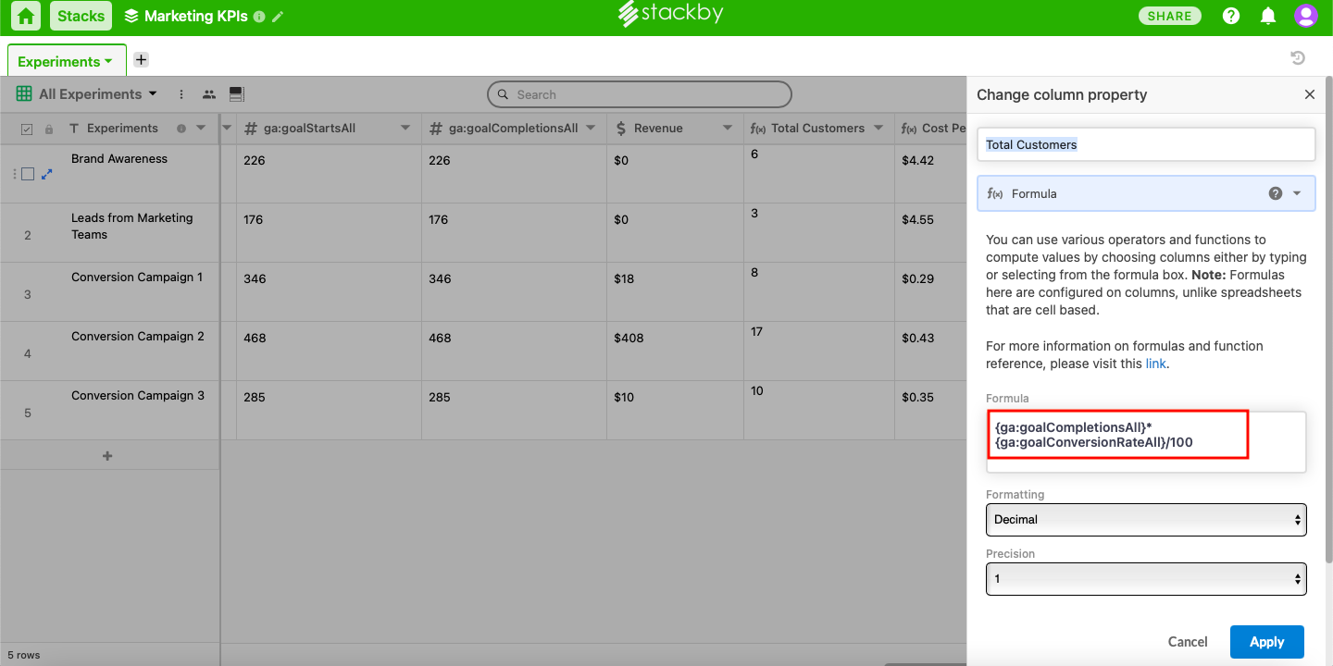Click the Revenue currency type icon

[x=620, y=129]
